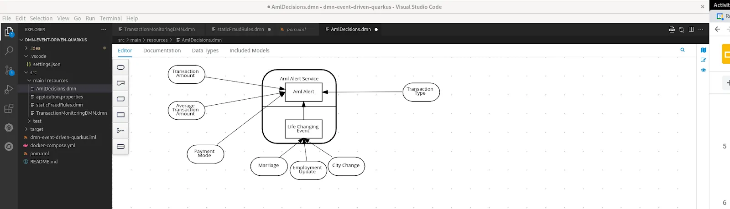Screen dimensions: 730x209
Task: Switch to the Included Models tab
Action: [250, 51]
